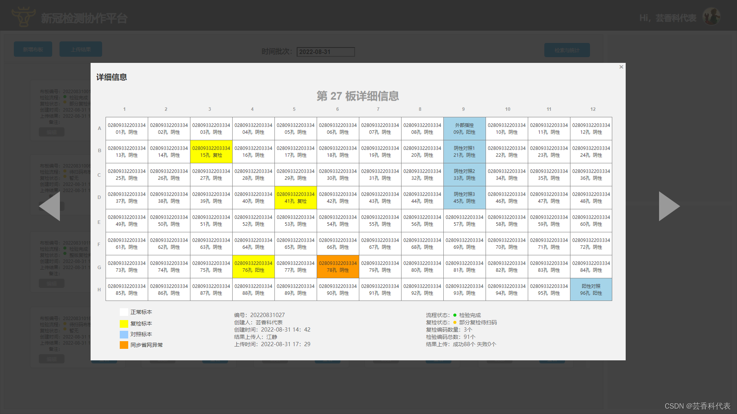The width and height of the screenshot is (737, 414).
Task: Go to previous plate with left arrow
Action: [50, 206]
